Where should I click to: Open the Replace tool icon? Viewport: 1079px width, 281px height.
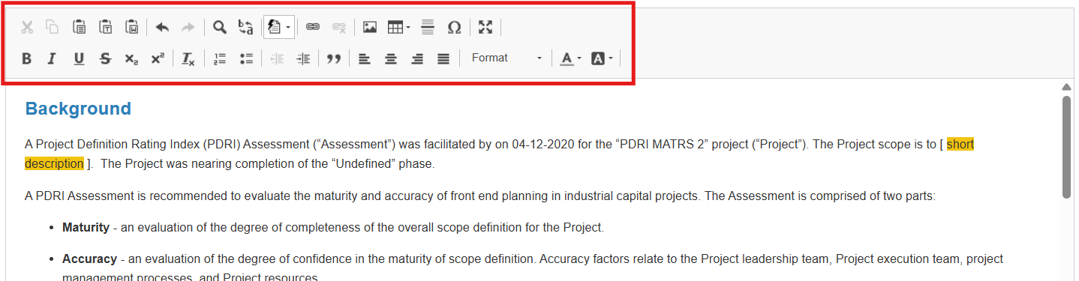(x=245, y=28)
